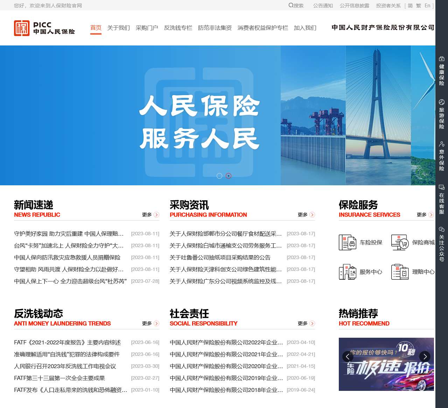Click the PICC logo
The image size is (448, 408).
[x=44, y=28]
